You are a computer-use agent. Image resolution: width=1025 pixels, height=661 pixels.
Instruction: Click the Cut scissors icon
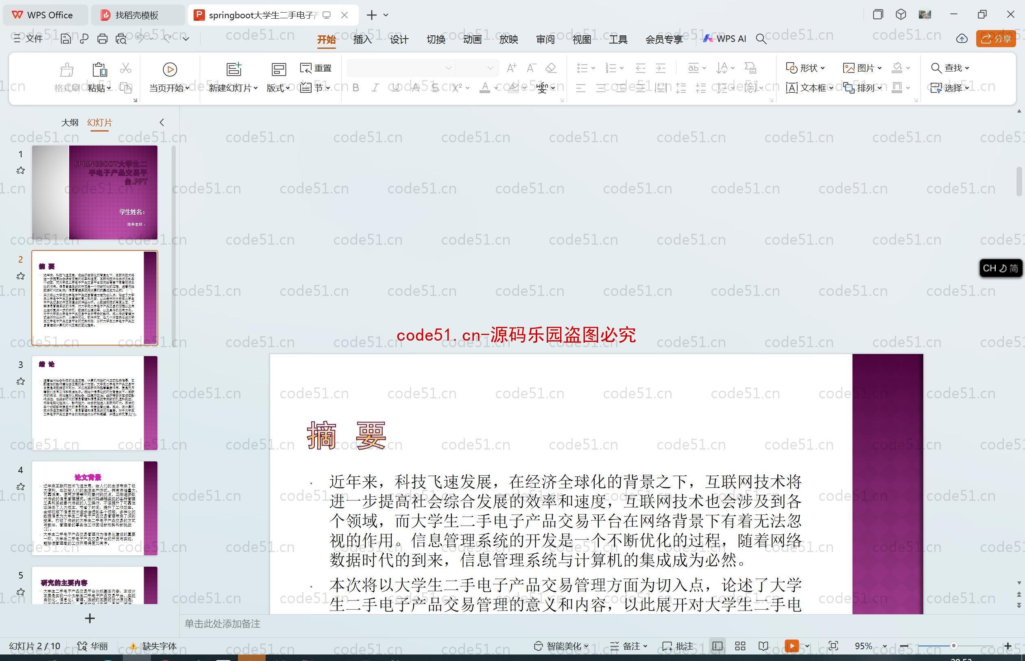point(125,68)
